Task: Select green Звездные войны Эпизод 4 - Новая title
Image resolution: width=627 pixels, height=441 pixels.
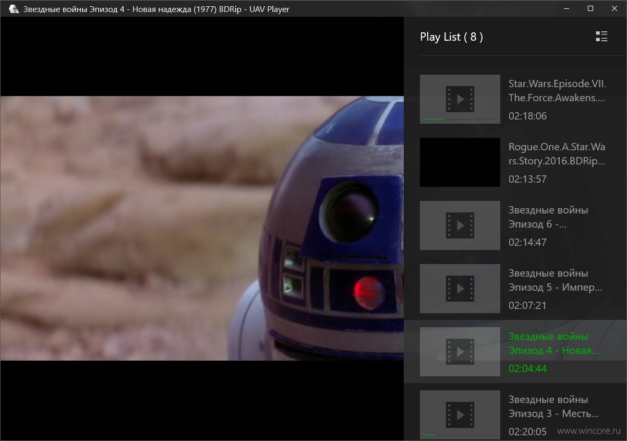Action: (554, 343)
